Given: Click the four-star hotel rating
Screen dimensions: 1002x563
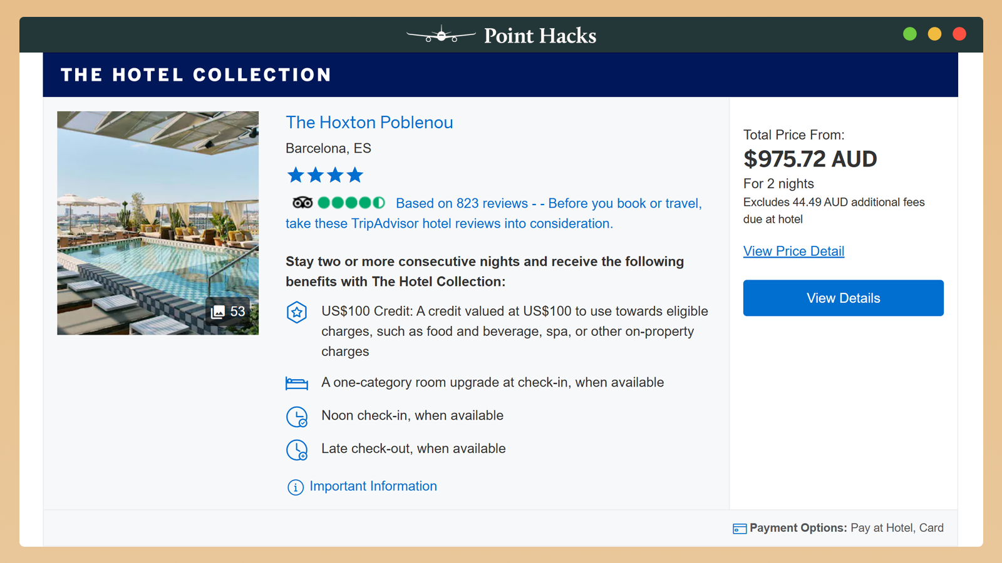Looking at the screenshot, I should click(x=325, y=175).
